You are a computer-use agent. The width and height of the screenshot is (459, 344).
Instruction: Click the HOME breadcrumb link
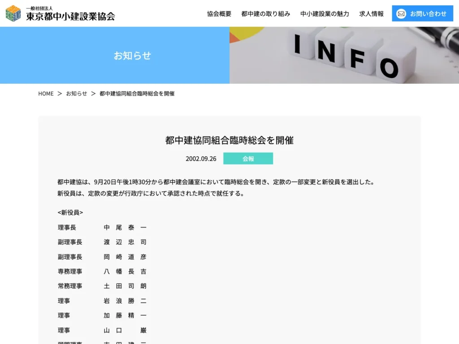[46, 94]
